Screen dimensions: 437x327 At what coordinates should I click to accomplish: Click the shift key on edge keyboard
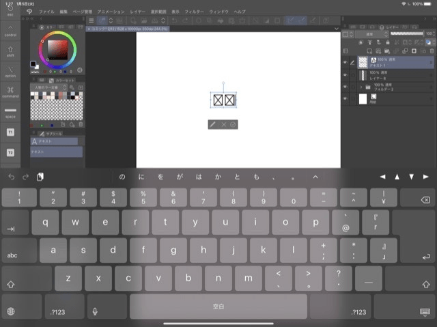(x=10, y=51)
